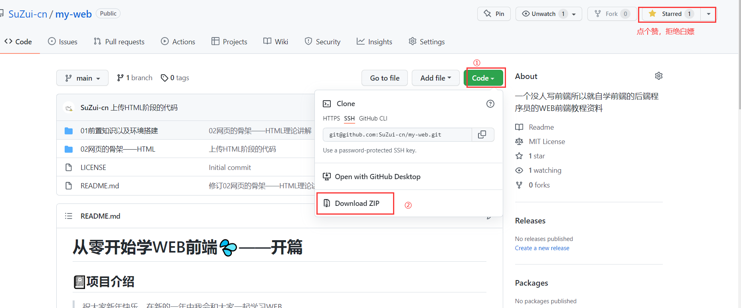This screenshot has width=741, height=308.
Task: Click the SuZui-cn commit author name
Action: [x=95, y=108]
